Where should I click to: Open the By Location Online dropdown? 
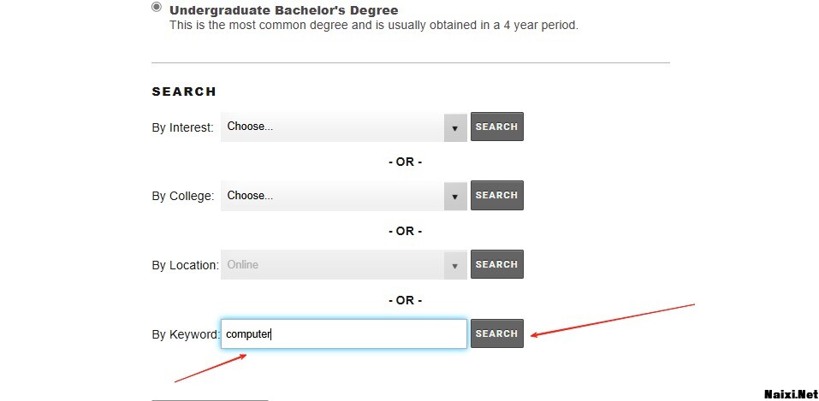coord(332,265)
